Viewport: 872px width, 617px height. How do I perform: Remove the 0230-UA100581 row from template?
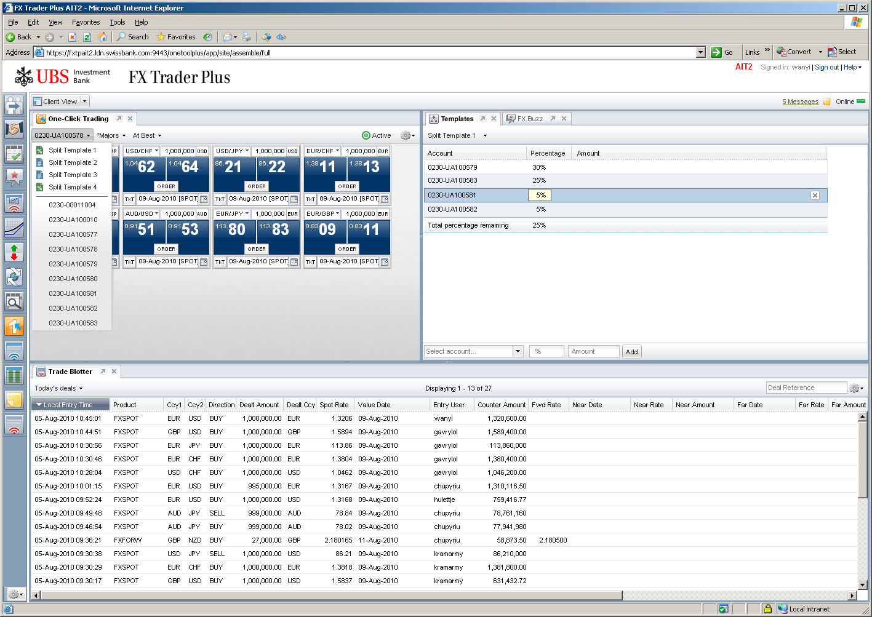(x=815, y=195)
